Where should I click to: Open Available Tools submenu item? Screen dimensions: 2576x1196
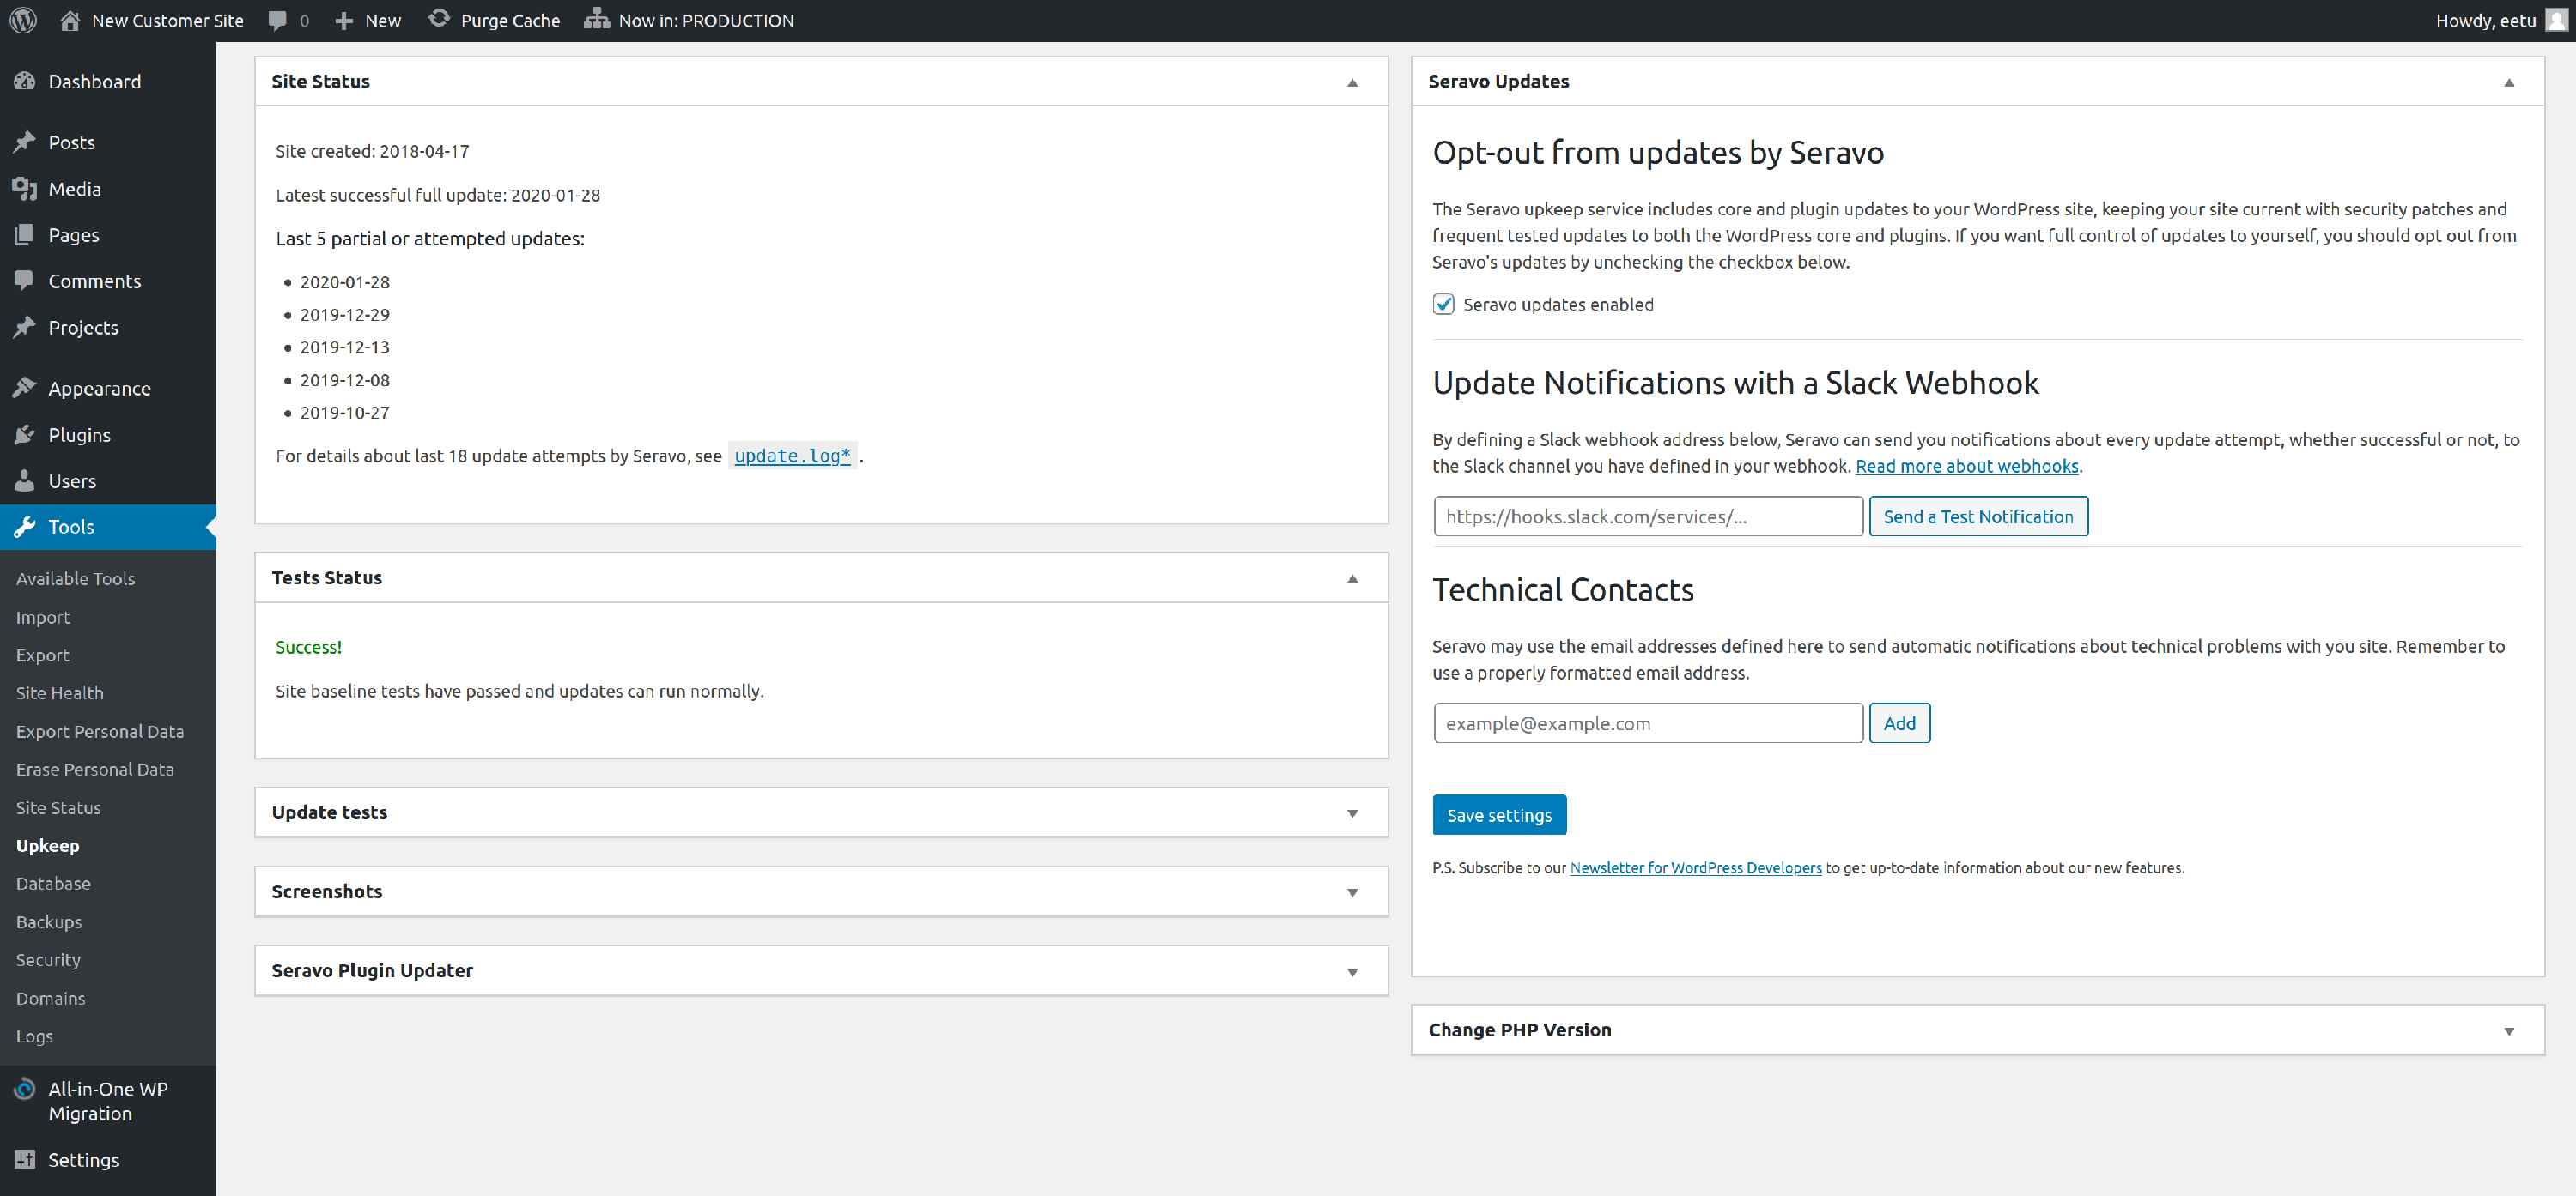75,577
